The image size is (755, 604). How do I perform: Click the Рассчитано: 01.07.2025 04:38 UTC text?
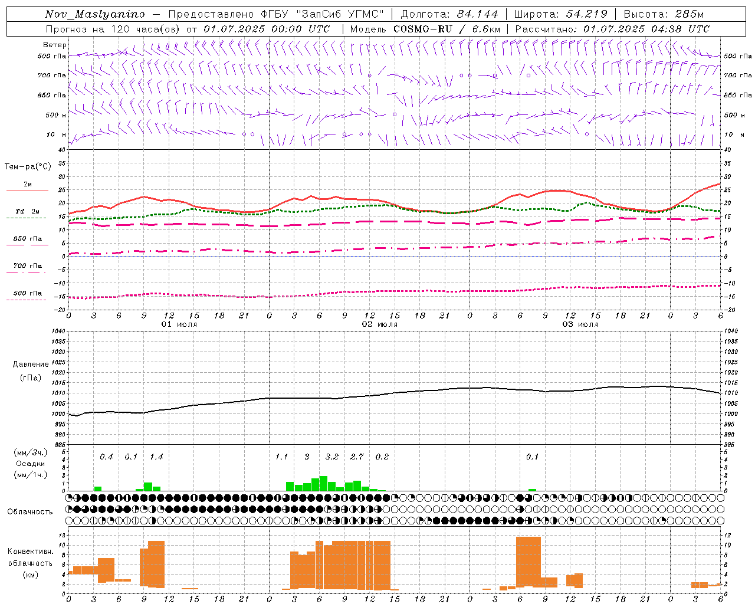click(x=612, y=29)
